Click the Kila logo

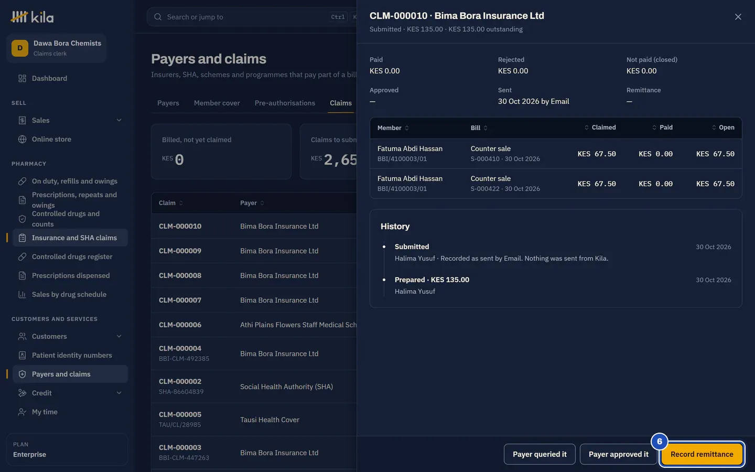tap(33, 17)
